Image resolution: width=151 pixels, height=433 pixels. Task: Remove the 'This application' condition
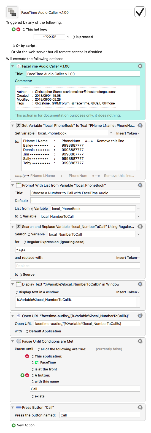point(27,356)
